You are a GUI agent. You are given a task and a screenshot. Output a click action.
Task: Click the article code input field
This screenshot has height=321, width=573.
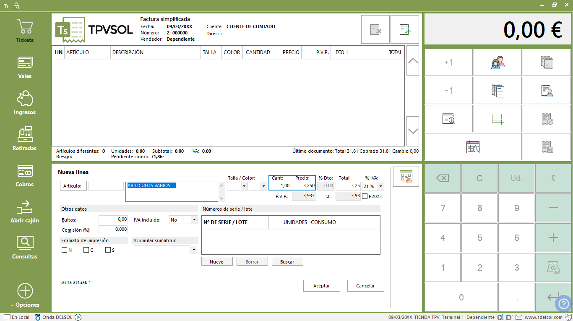106,186
